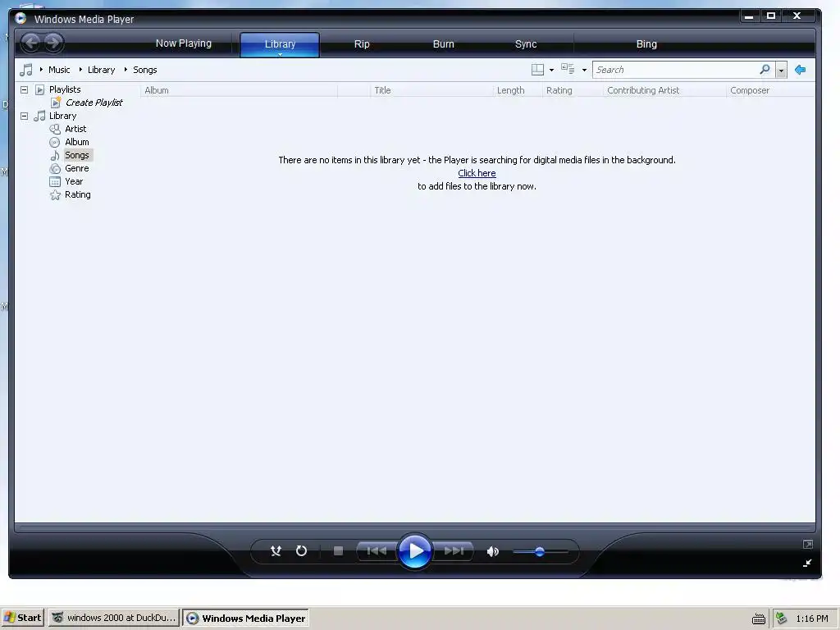Sort by the Title column header

click(x=431, y=90)
